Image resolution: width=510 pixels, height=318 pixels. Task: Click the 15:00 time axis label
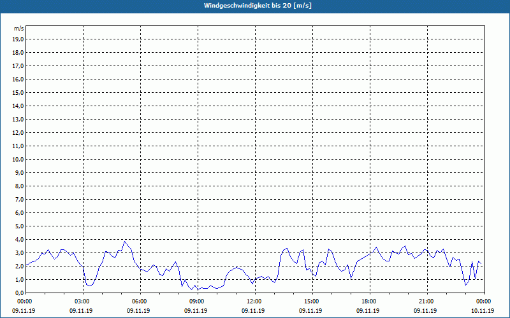pos(312,301)
